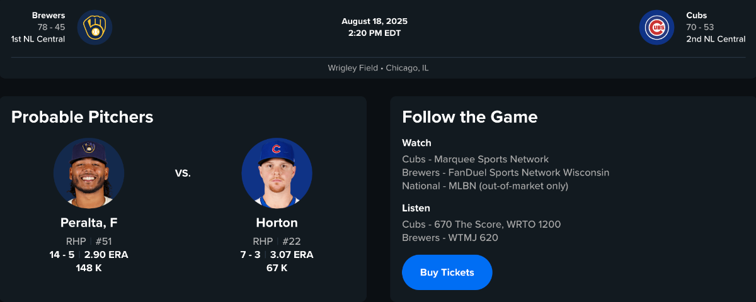Click the August 18, 2025 game date

(374, 21)
